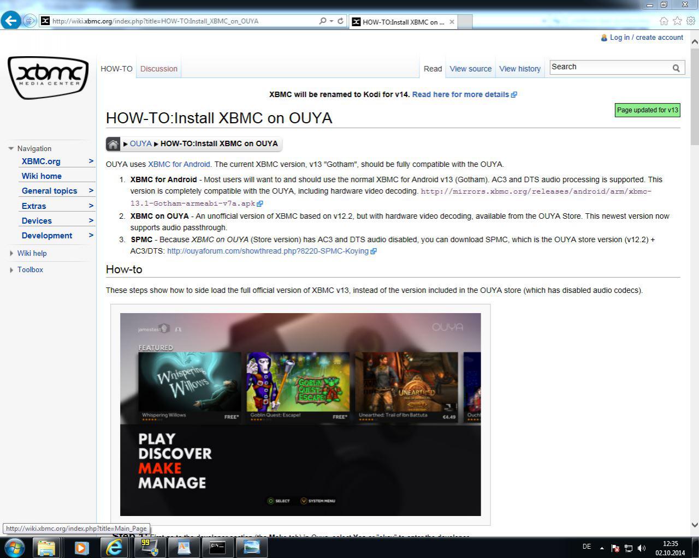Click the page scrollbar down arrow
The width and height of the screenshot is (699, 558).
coord(695,525)
